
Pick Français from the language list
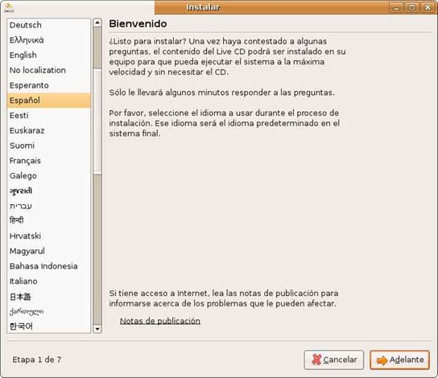coord(49,161)
